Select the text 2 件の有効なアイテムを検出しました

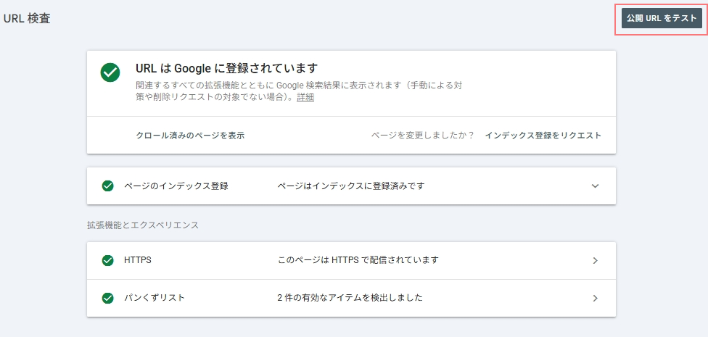click(350, 298)
